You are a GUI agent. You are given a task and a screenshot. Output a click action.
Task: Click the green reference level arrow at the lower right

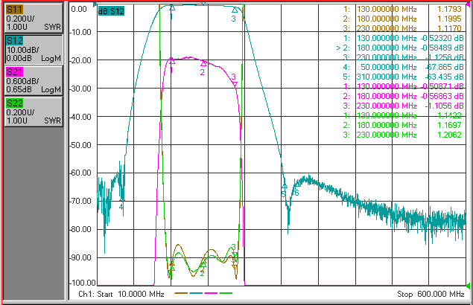tap(469, 285)
